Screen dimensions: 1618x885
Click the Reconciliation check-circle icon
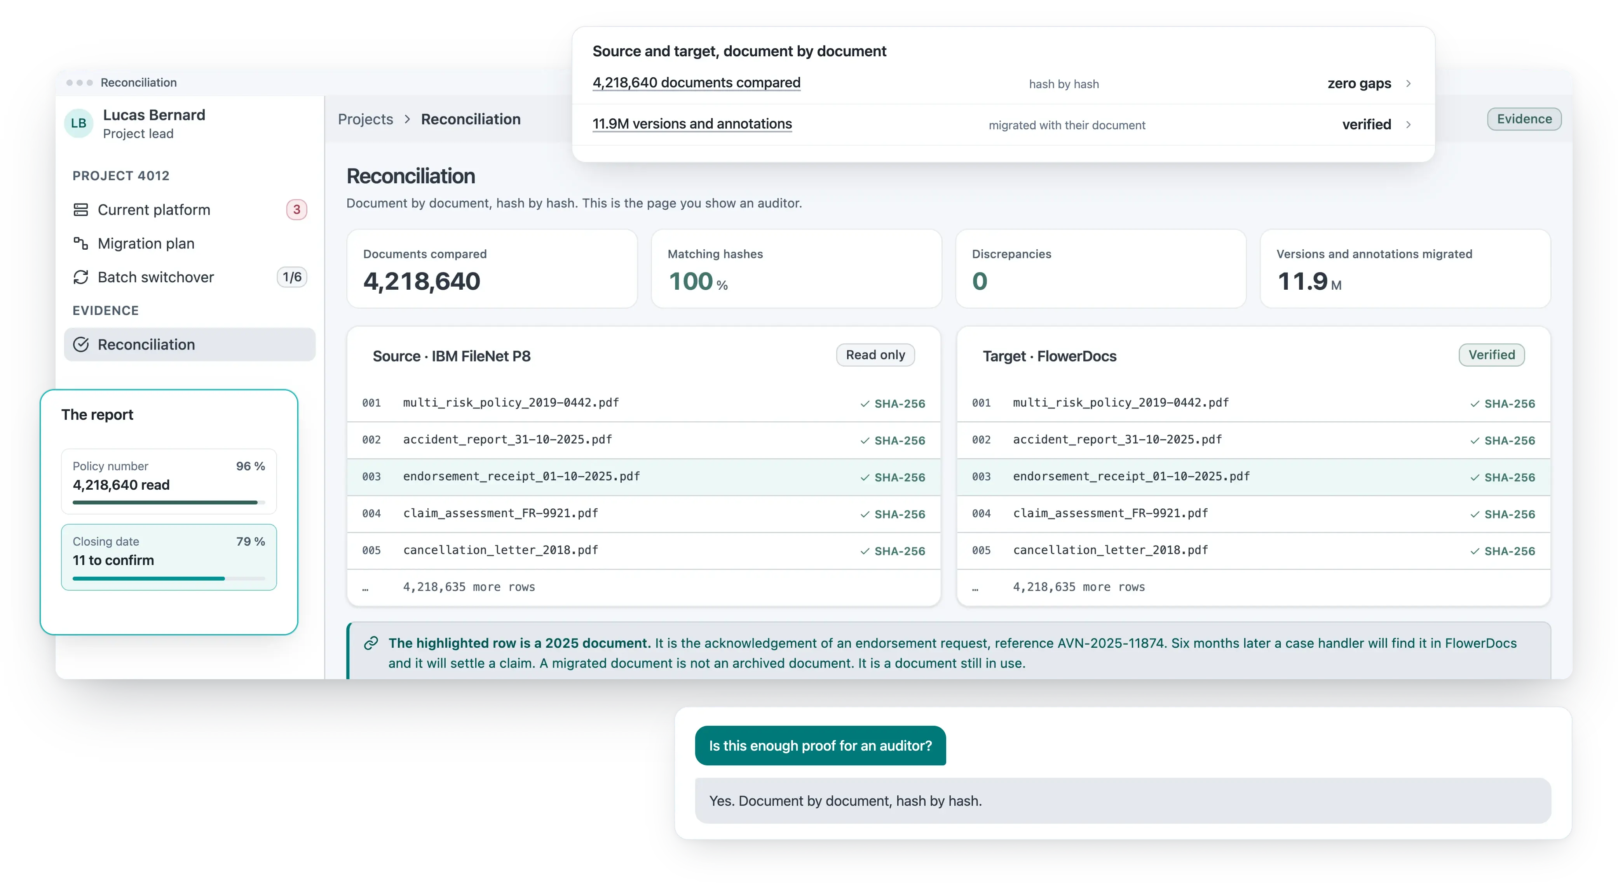pos(81,344)
